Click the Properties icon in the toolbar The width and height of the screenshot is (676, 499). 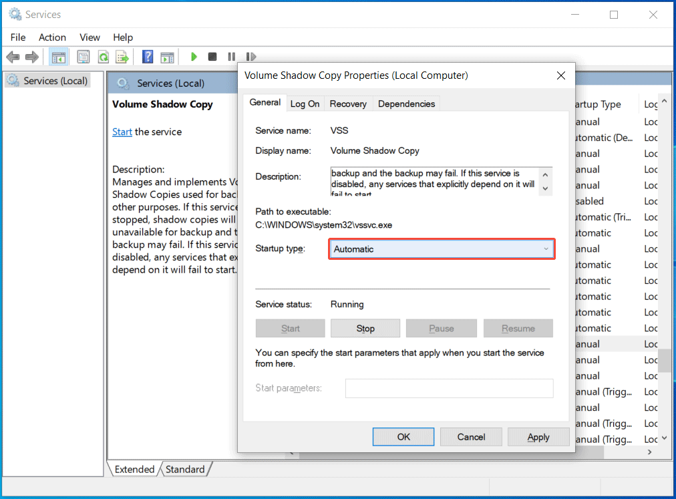[x=83, y=56]
